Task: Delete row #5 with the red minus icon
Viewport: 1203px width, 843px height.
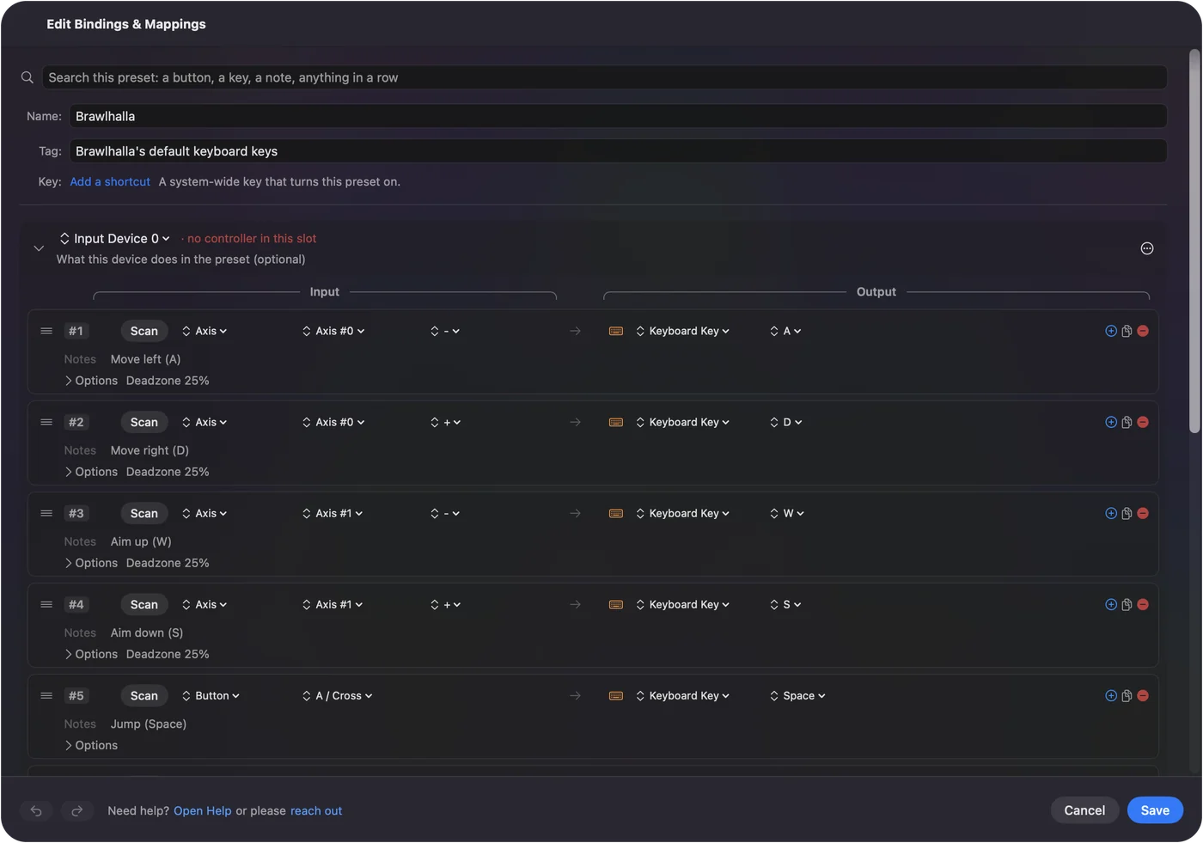Action: (x=1143, y=695)
